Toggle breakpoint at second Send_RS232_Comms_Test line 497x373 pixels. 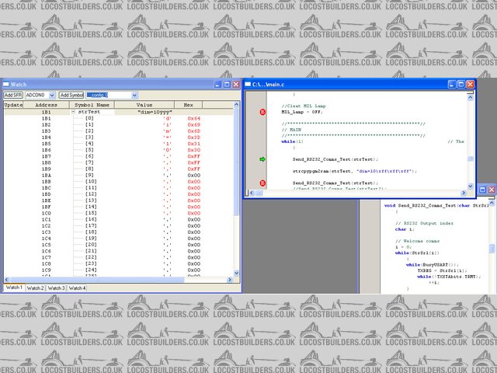[x=262, y=183]
